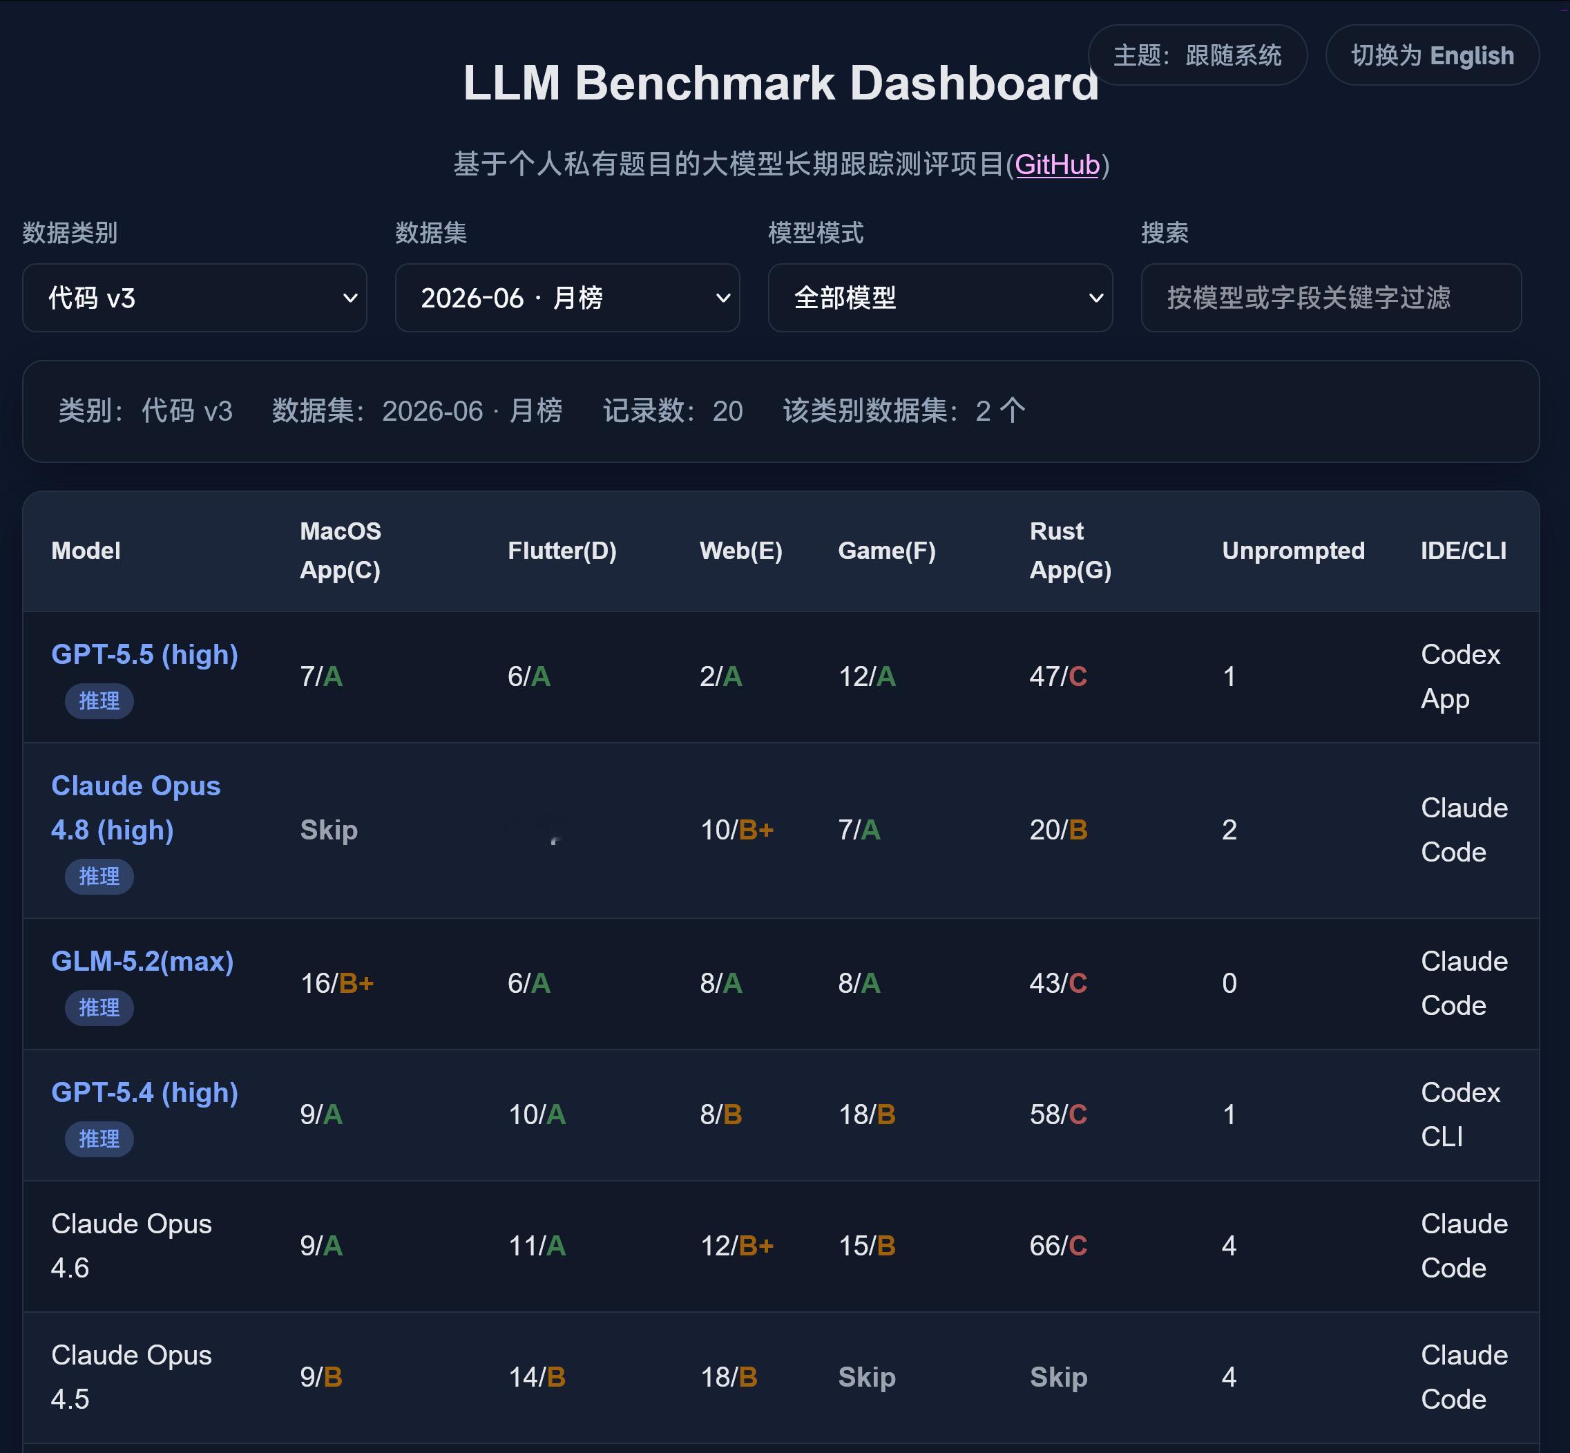The height and width of the screenshot is (1453, 1570).
Task: Click the search field 按模型或字段关键字过滤
Action: click(x=1330, y=298)
